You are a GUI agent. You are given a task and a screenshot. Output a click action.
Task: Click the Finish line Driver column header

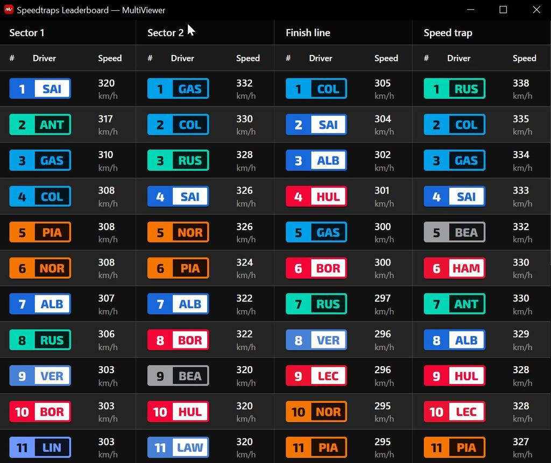321,58
